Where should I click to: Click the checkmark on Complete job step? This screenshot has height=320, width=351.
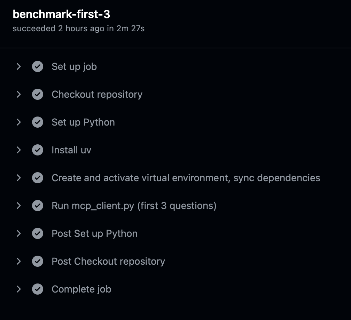pyautogui.click(x=37, y=289)
